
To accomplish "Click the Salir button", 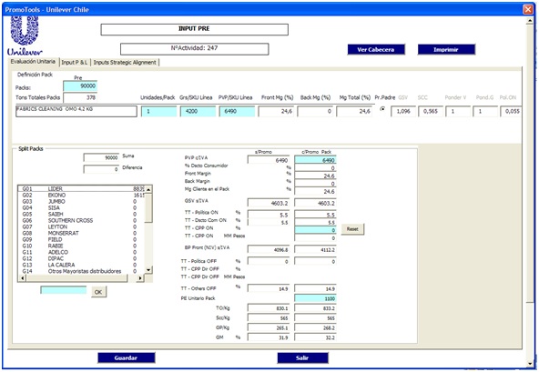I will point(302,358).
